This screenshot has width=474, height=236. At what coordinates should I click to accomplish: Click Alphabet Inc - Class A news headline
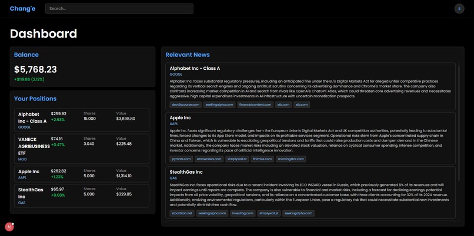(195, 69)
